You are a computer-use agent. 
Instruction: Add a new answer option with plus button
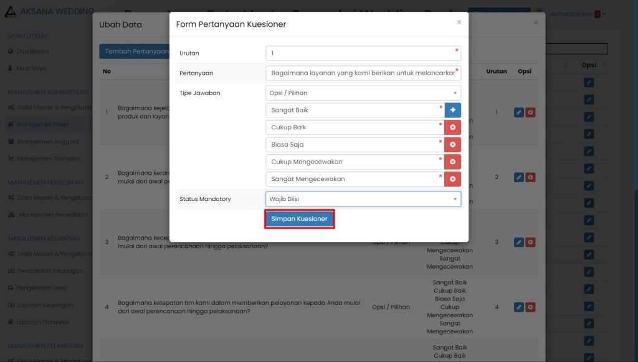tap(452, 110)
